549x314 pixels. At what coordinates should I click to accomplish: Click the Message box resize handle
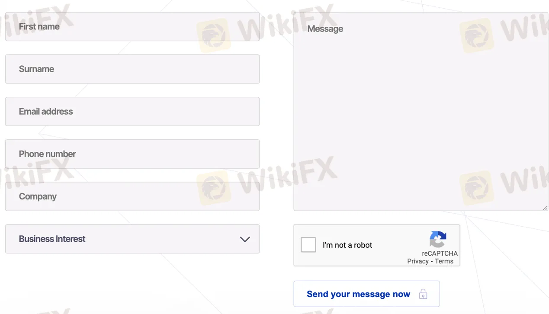click(545, 208)
